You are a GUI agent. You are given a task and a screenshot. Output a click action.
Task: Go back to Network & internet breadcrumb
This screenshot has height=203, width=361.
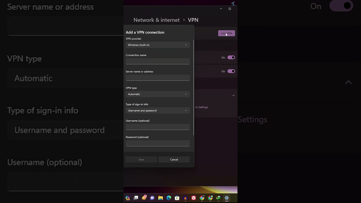[157, 20]
